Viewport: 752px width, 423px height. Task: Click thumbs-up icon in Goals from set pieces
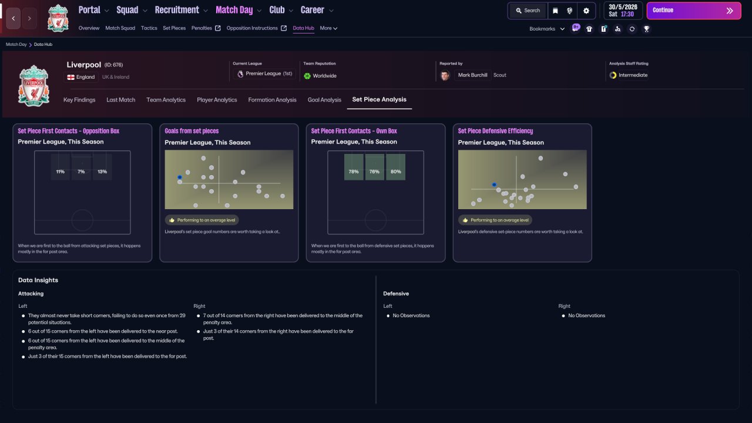pyautogui.click(x=172, y=220)
